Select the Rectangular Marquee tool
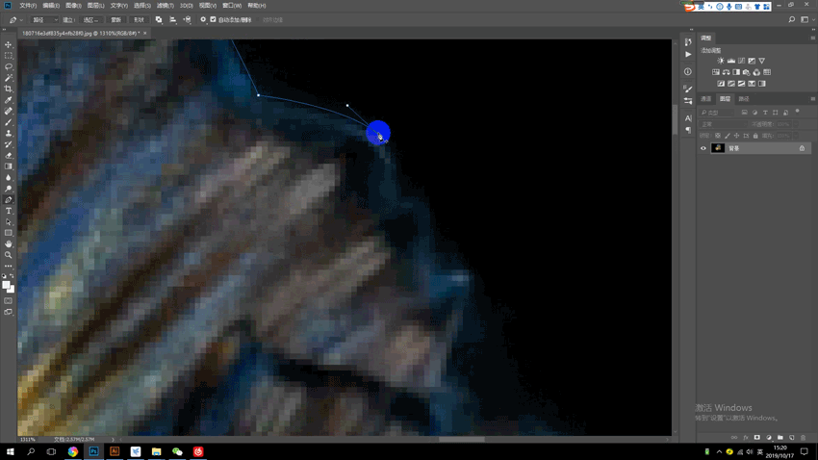 click(9, 55)
